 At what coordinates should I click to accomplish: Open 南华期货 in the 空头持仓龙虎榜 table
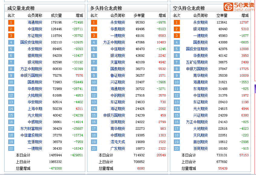pyautogui.click(x=200, y=76)
